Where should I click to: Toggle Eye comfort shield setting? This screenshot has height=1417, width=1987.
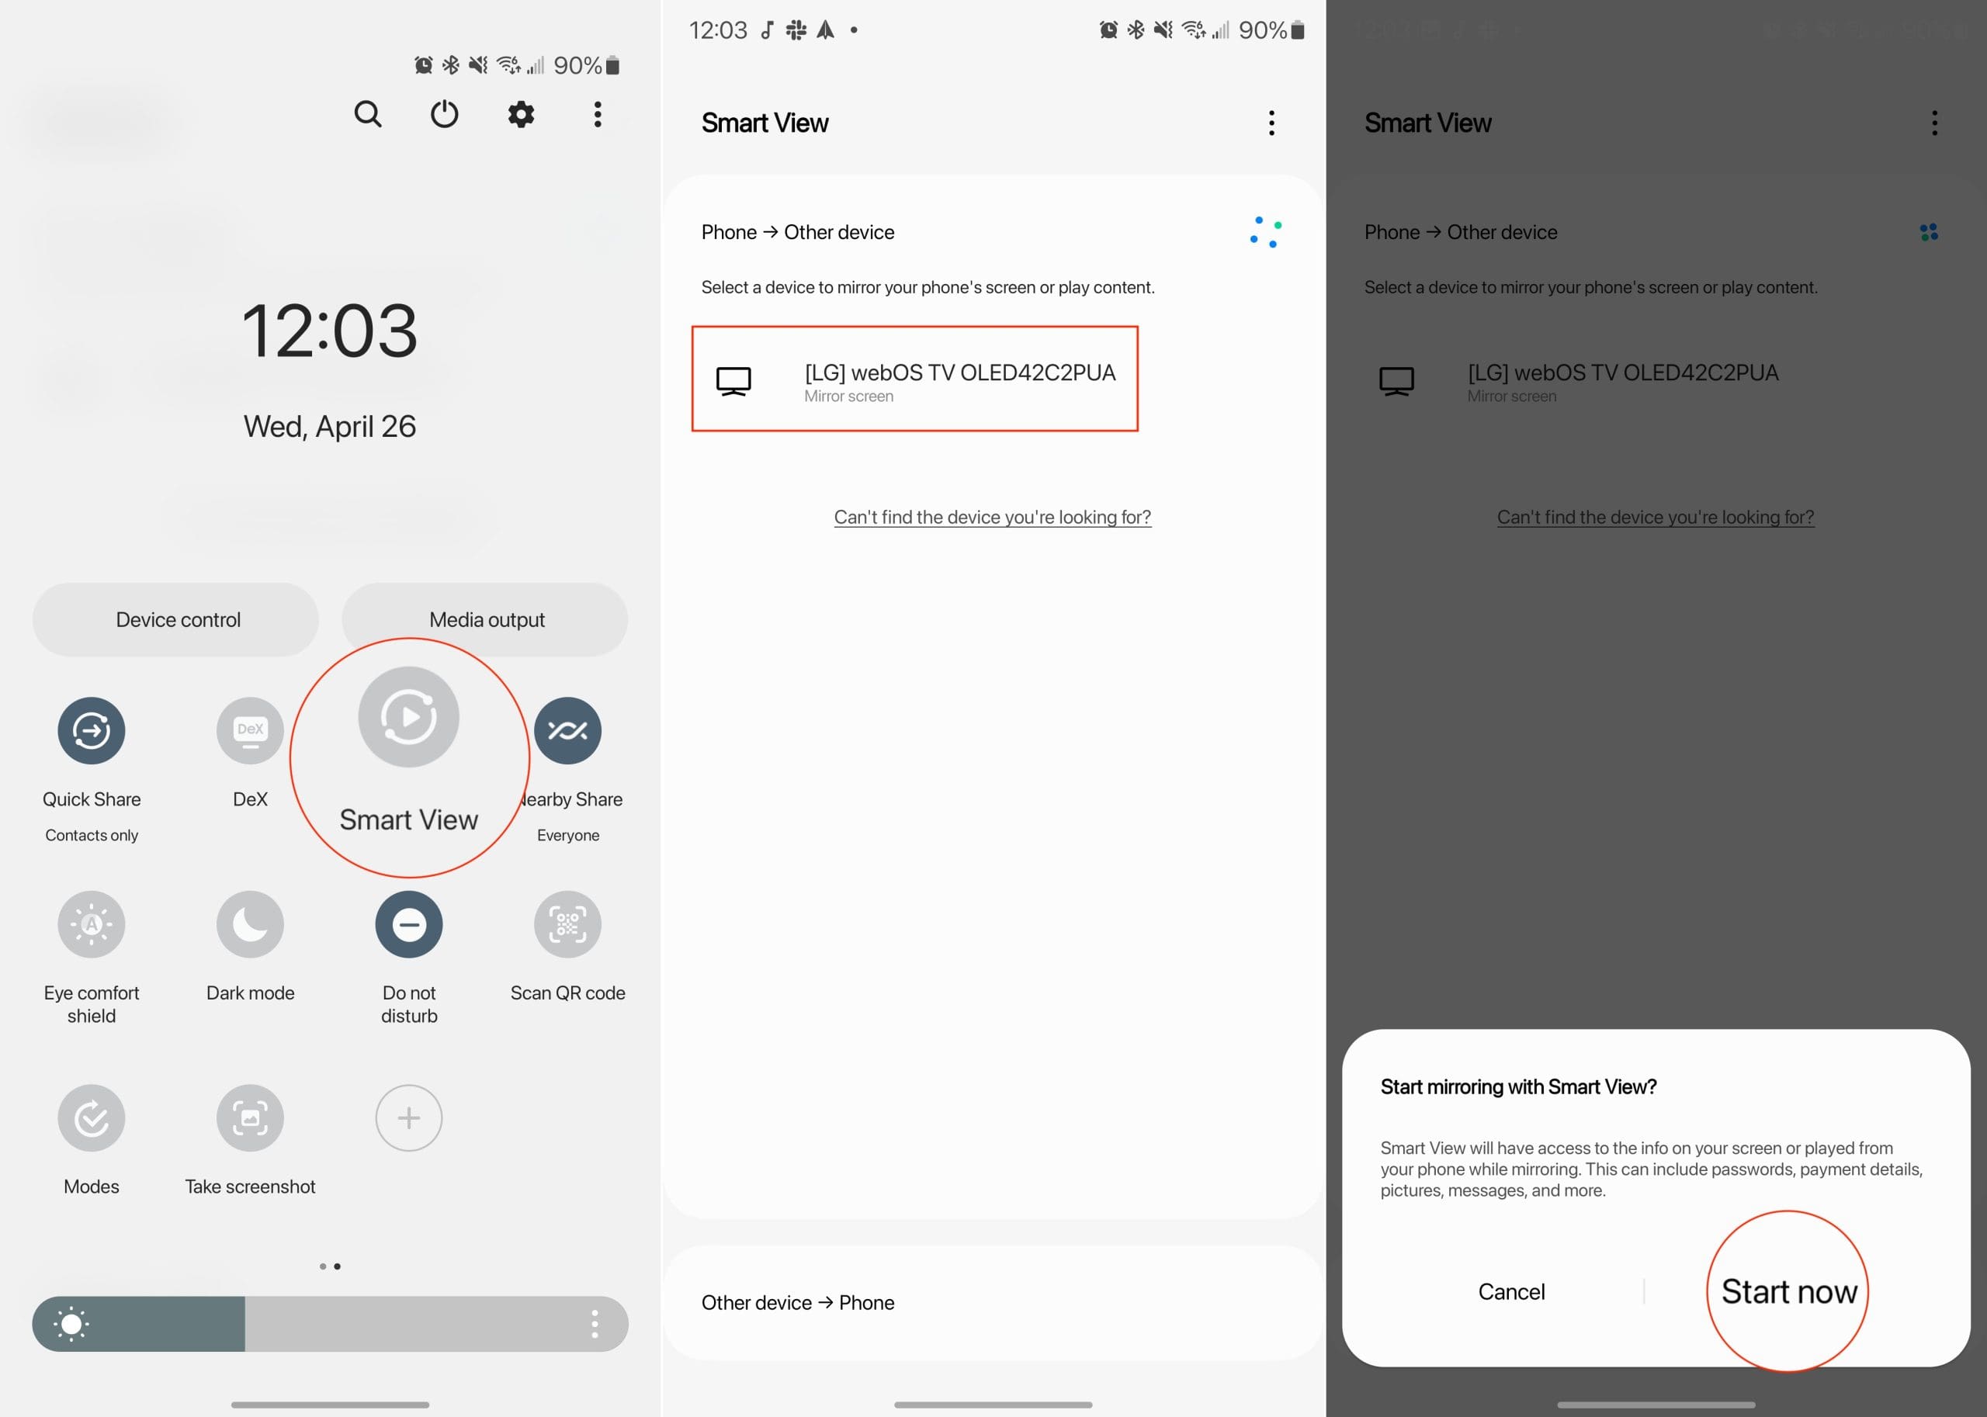tap(91, 923)
